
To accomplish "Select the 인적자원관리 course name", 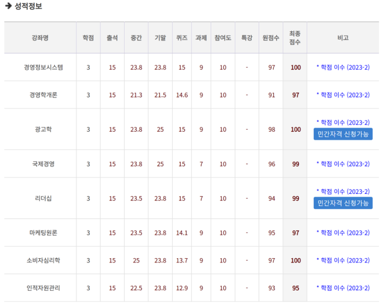I will point(43,288).
